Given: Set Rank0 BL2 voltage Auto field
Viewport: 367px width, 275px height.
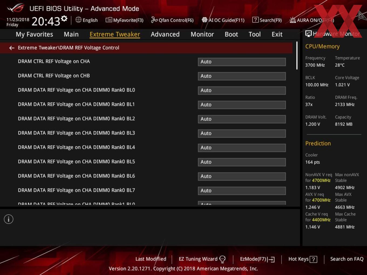Looking at the screenshot, I should 242,119.
